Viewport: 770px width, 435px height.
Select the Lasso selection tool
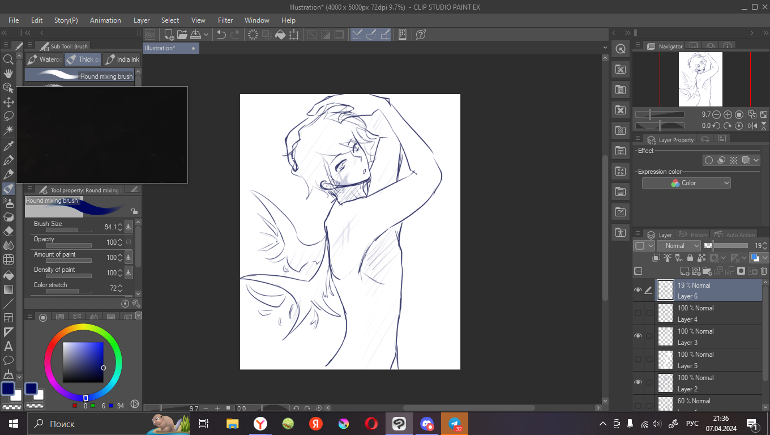tap(8, 116)
